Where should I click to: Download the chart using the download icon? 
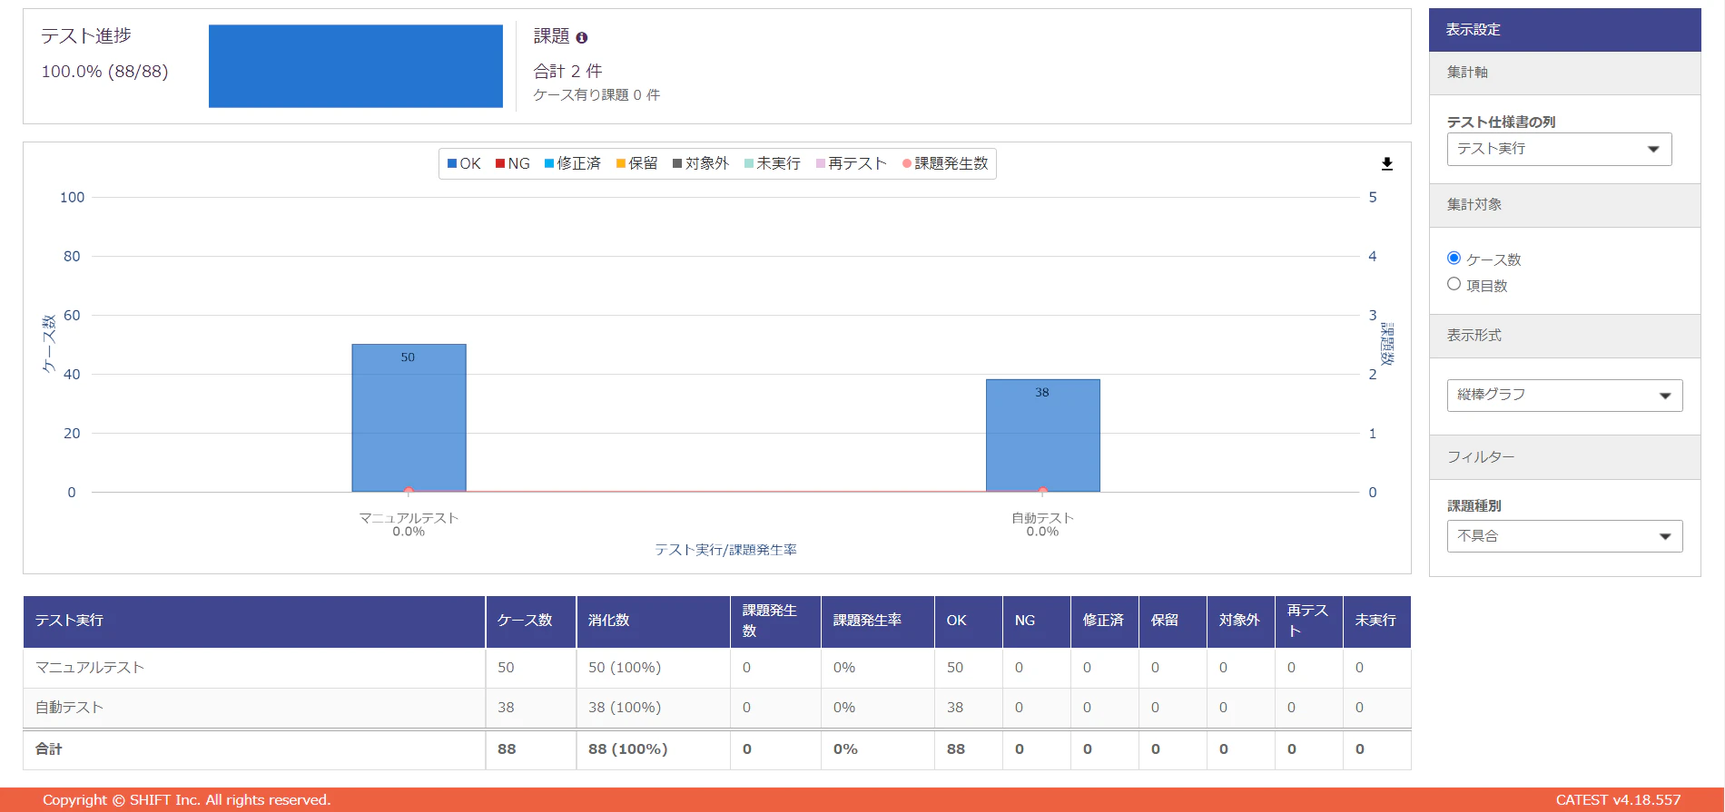click(1387, 164)
